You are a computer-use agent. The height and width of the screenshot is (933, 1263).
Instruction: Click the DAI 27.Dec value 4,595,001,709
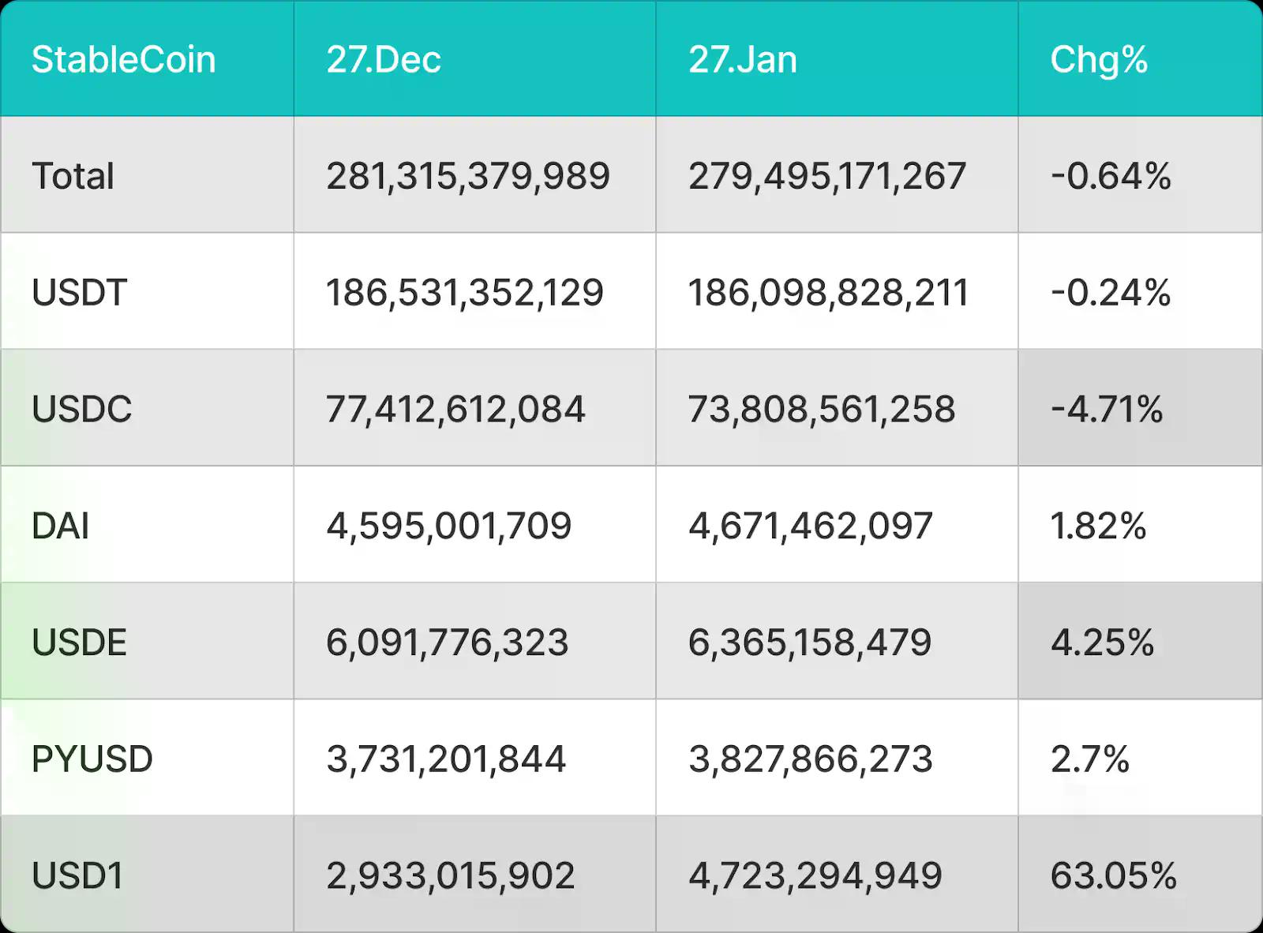tap(449, 526)
